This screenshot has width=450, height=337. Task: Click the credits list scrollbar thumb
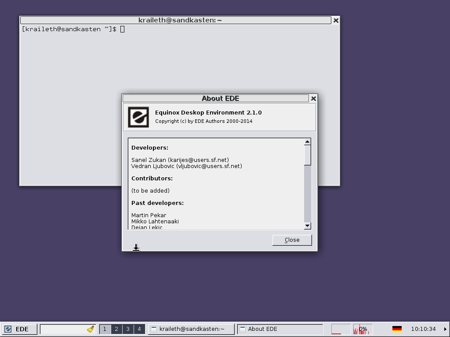[x=307, y=155]
